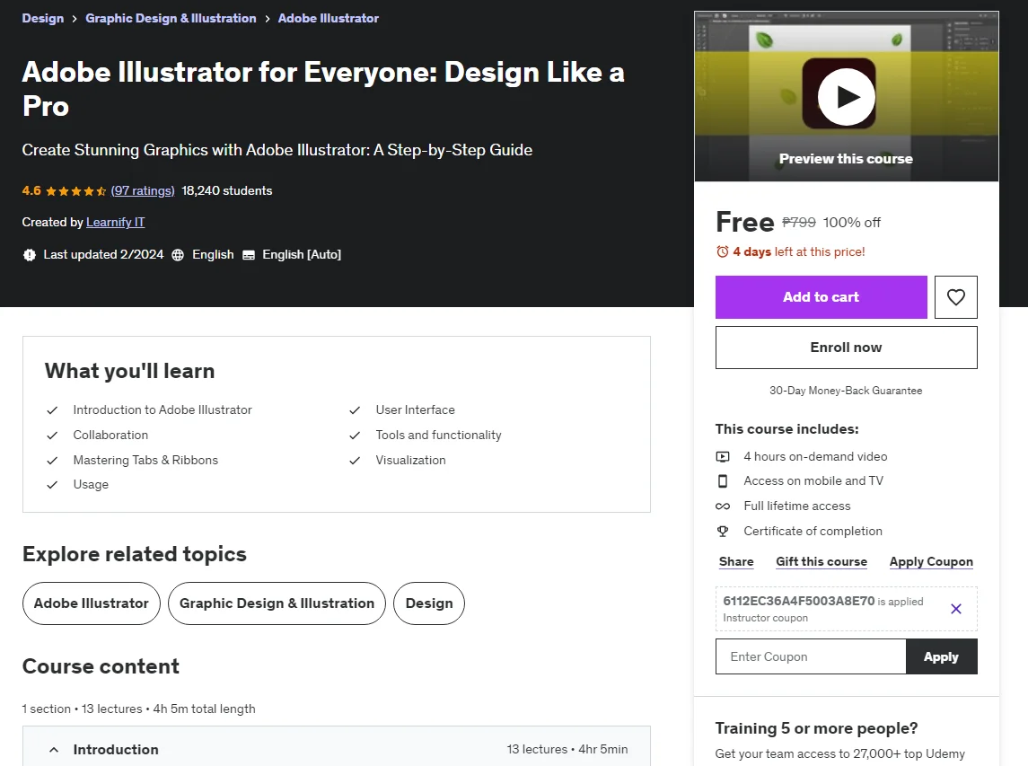Click the Apply coupon button

click(x=942, y=656)
